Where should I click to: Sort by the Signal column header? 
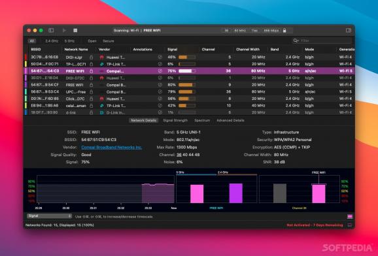coord(173,50)
